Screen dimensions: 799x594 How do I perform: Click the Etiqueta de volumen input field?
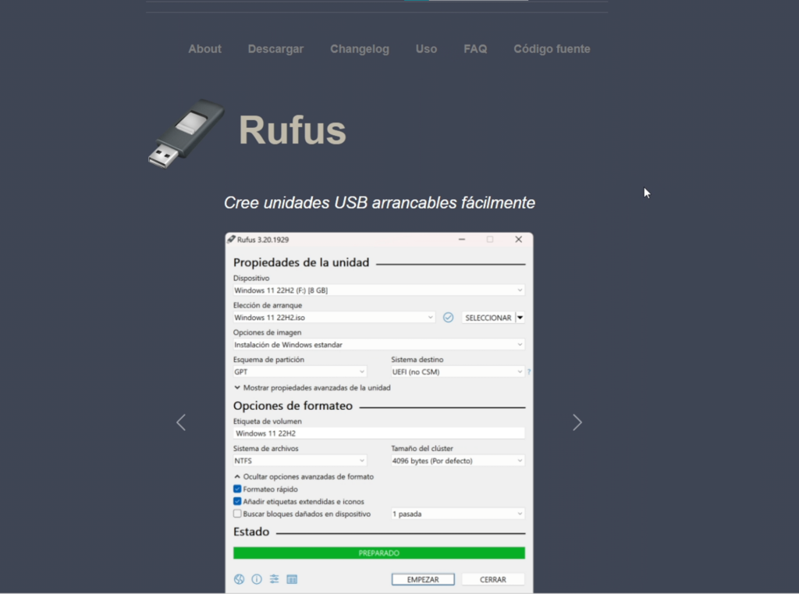(378, 433)
